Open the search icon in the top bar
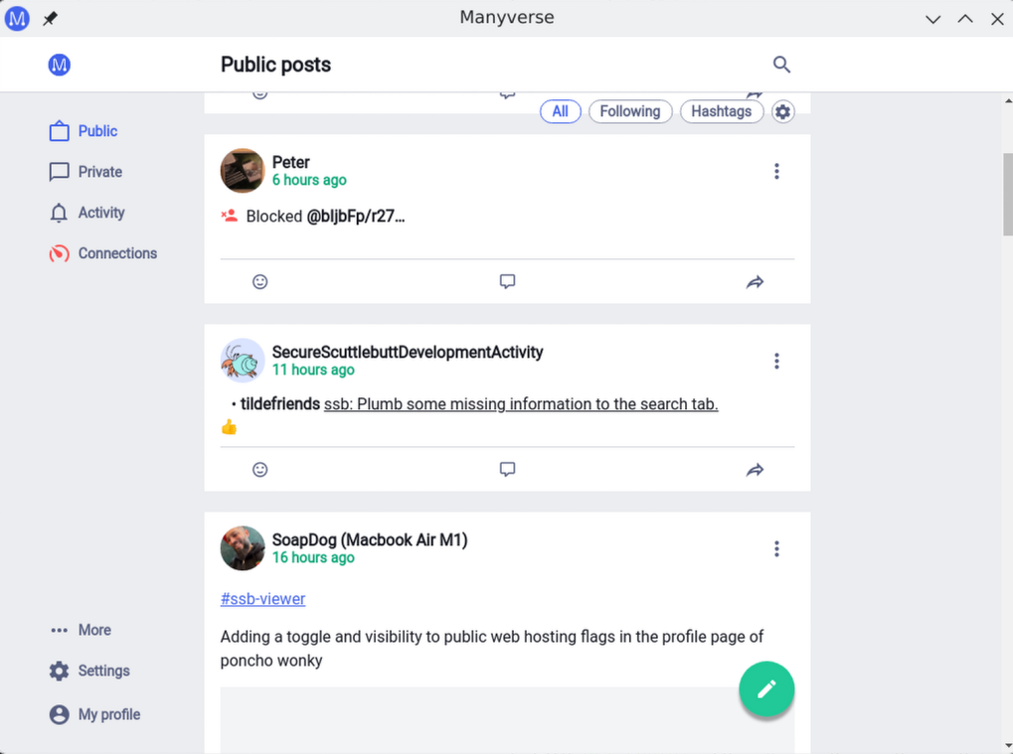This screenshot has width=1013, height=754. tap(781, 64)
